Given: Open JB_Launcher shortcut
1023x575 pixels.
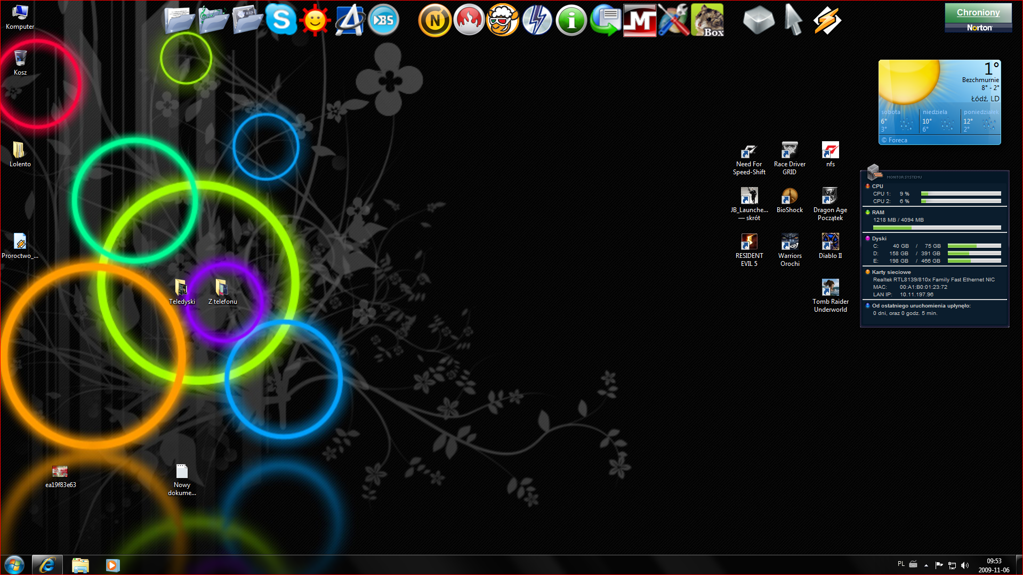Looking at the screenshot, I should click(749, 204).
